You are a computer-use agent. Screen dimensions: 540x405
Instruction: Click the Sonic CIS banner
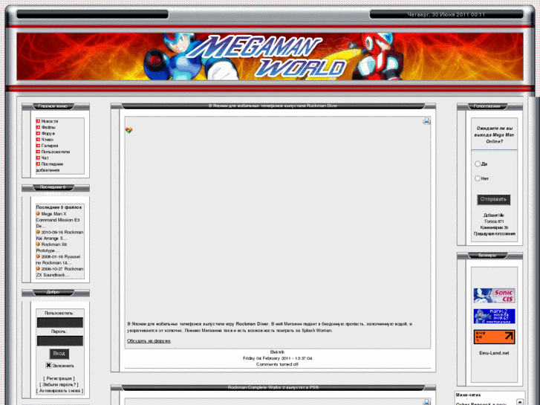[x=494, y=296]
